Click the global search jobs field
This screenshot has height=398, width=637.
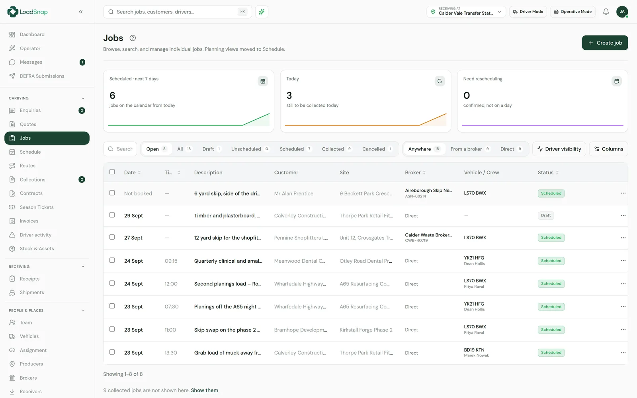click(177, 12)
